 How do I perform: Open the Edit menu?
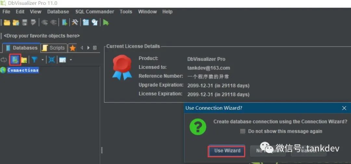coord(20,12)
